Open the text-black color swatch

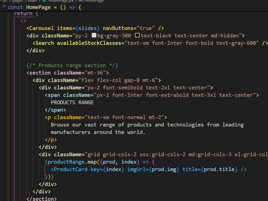pyautogui.click(x=137, y=35)
